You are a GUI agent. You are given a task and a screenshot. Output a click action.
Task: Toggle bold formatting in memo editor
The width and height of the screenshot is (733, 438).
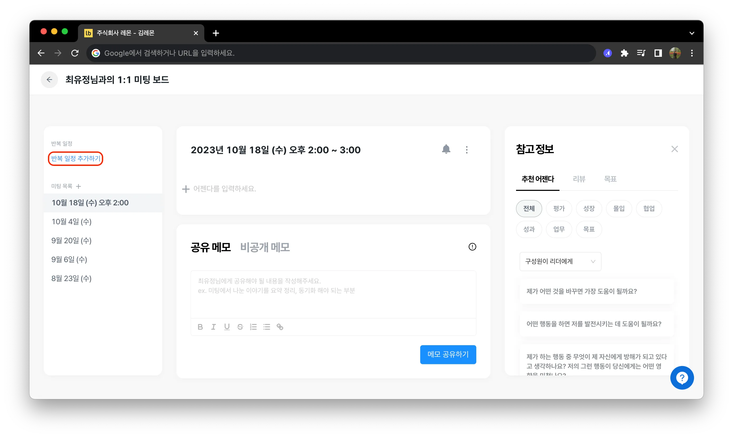[x=200, y=327]
